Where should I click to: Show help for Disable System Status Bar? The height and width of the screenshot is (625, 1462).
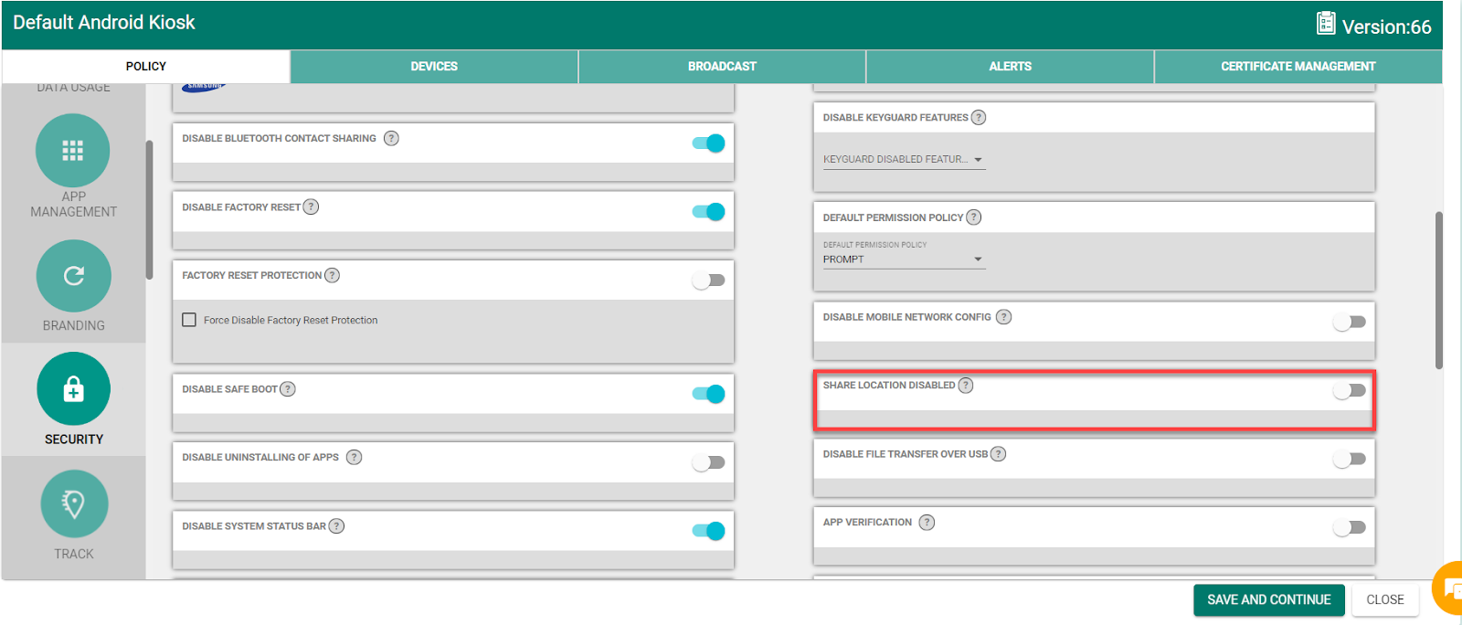(336, 525)
